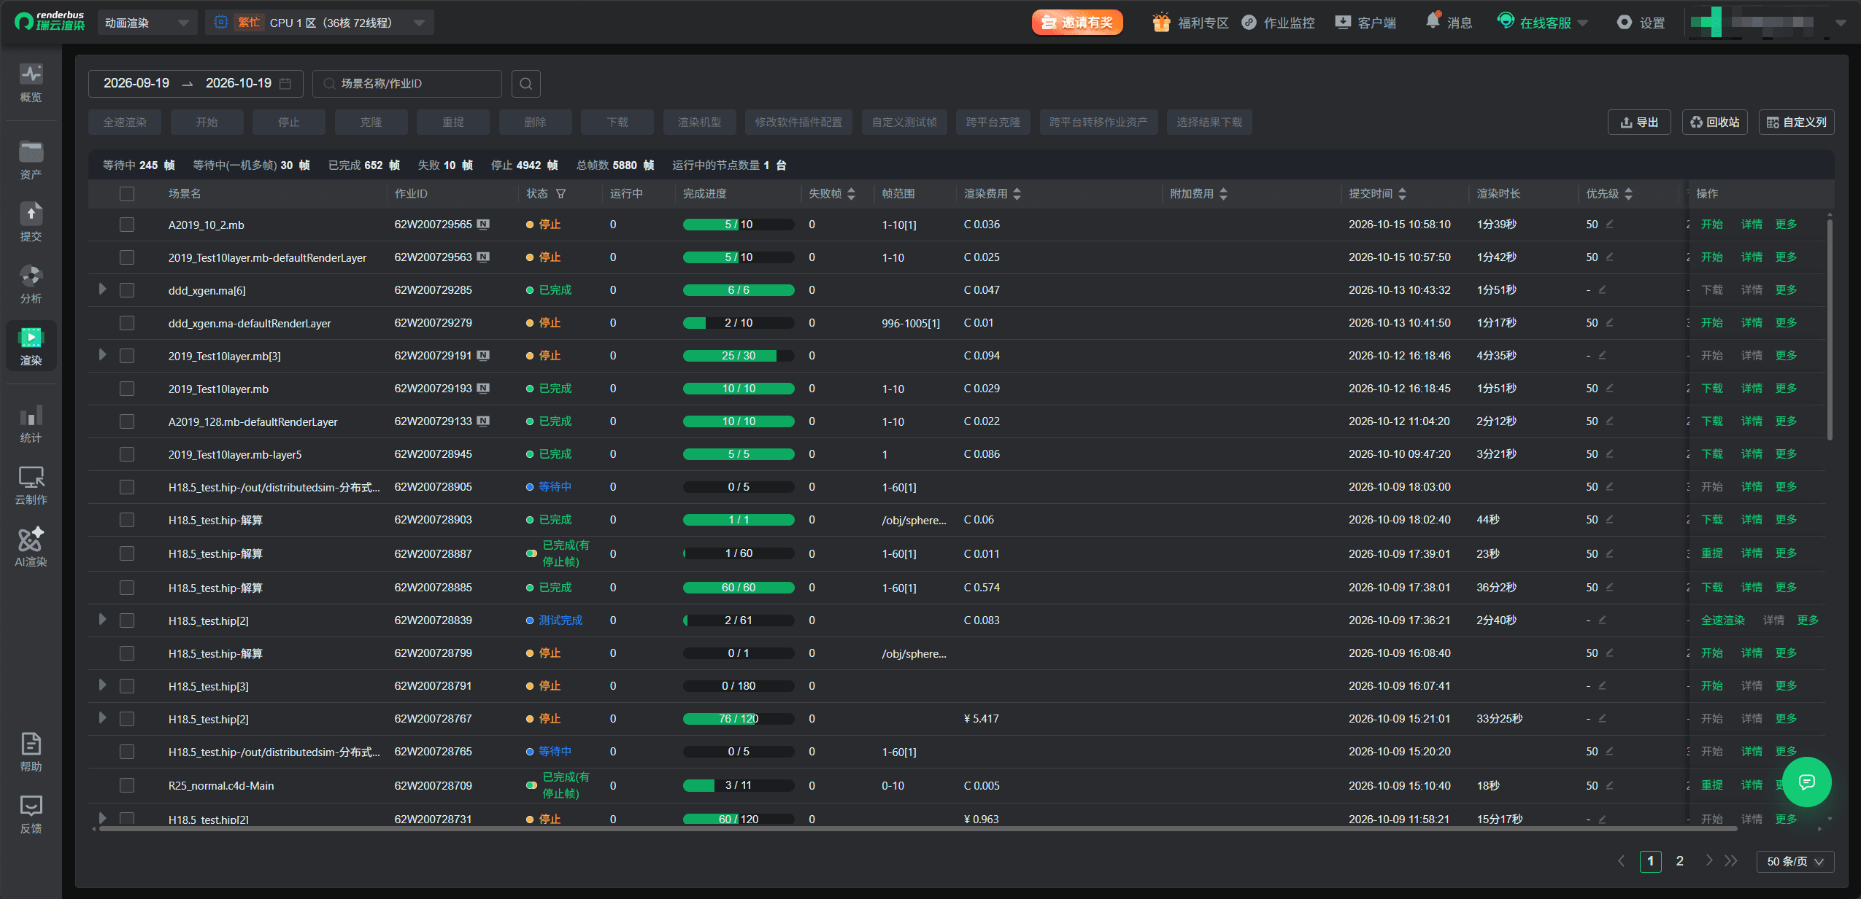Open the 回收站 recycle bin button
This screenshot has height=899, width=1861.
1714,122
